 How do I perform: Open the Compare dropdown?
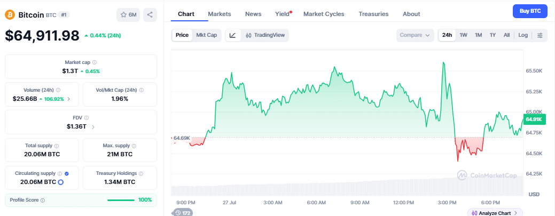(415, 35)
